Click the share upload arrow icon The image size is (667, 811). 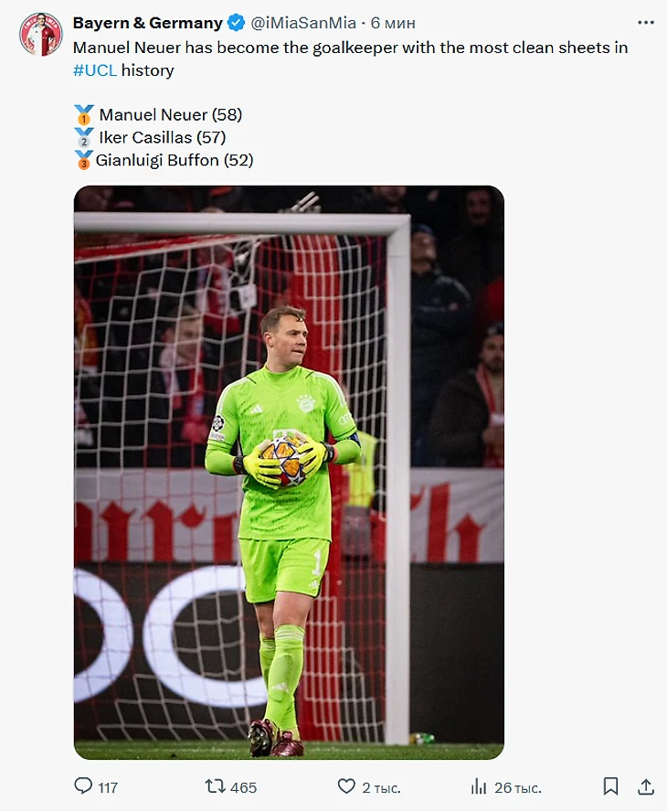pos(646,786)
